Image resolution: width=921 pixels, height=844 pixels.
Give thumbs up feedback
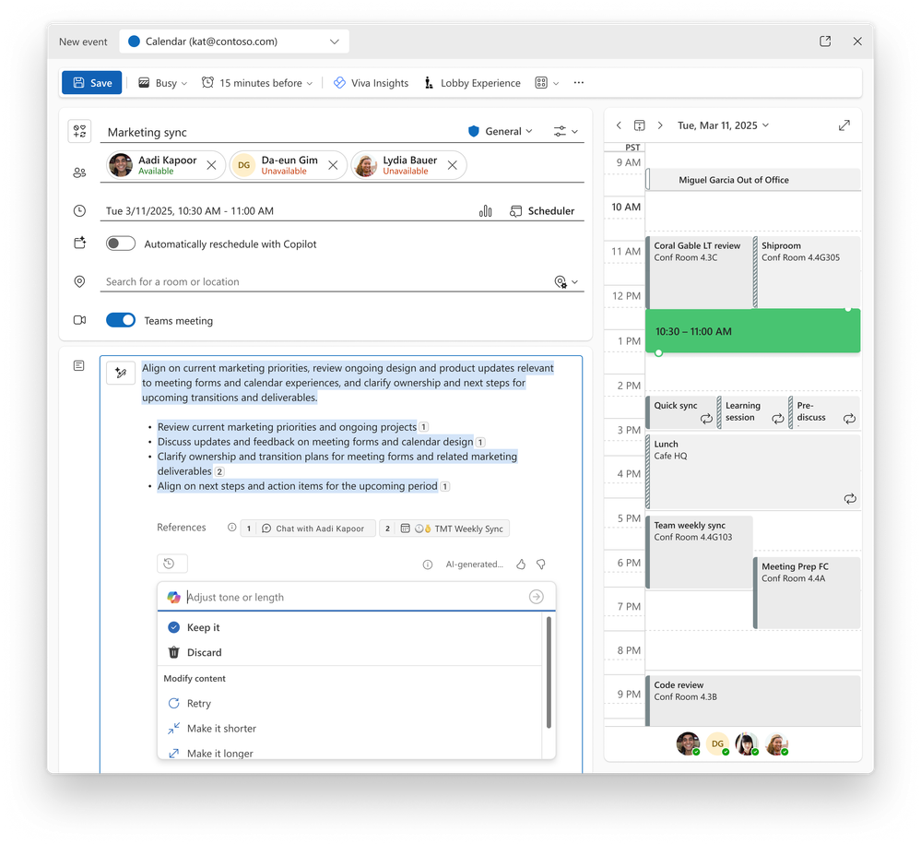[521, 565]
